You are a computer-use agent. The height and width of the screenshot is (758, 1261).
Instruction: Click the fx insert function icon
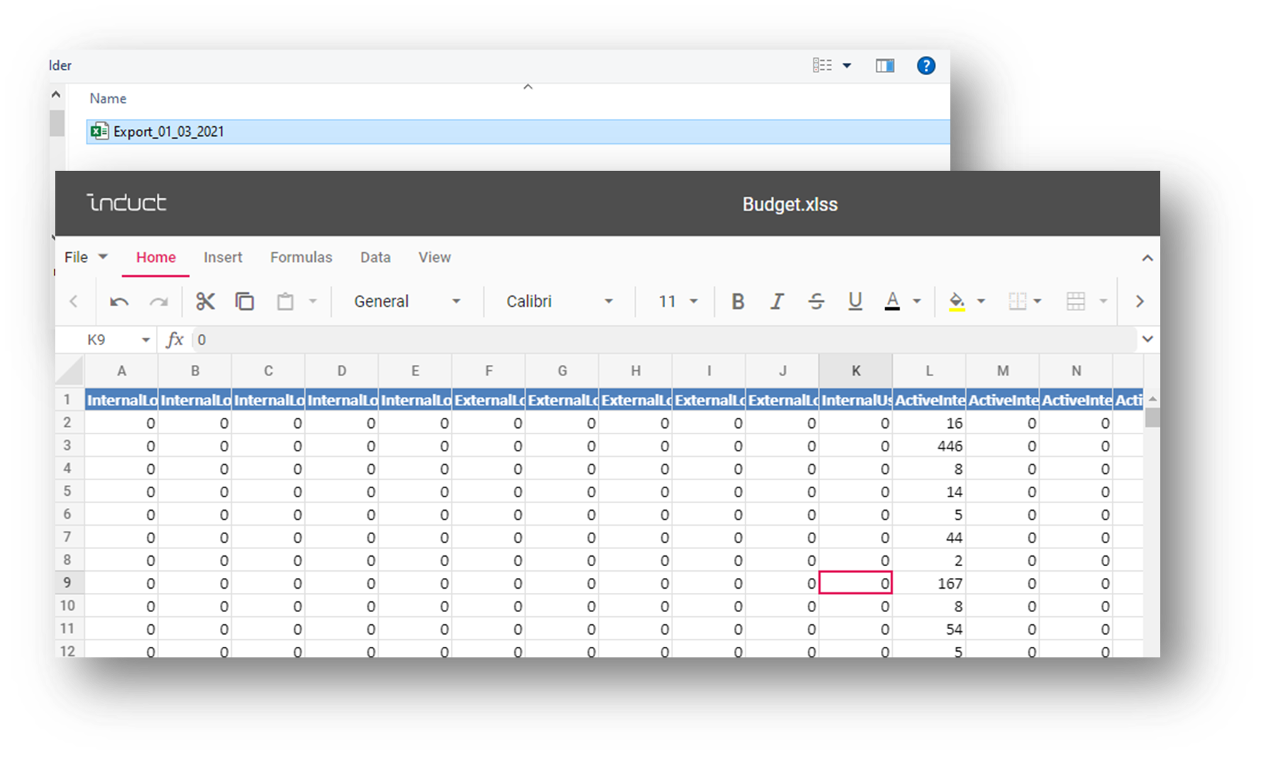174,340
